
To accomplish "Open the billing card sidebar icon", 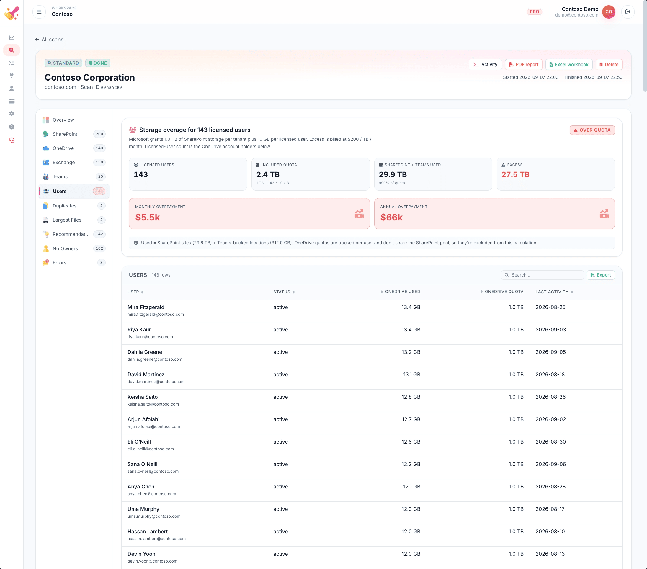I will (12, 101).
